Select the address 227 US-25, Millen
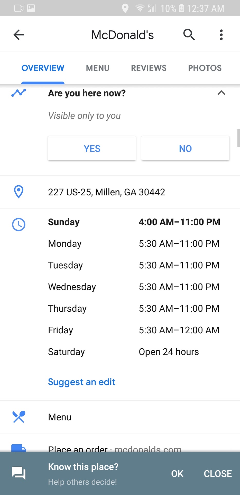 (106, 192)
